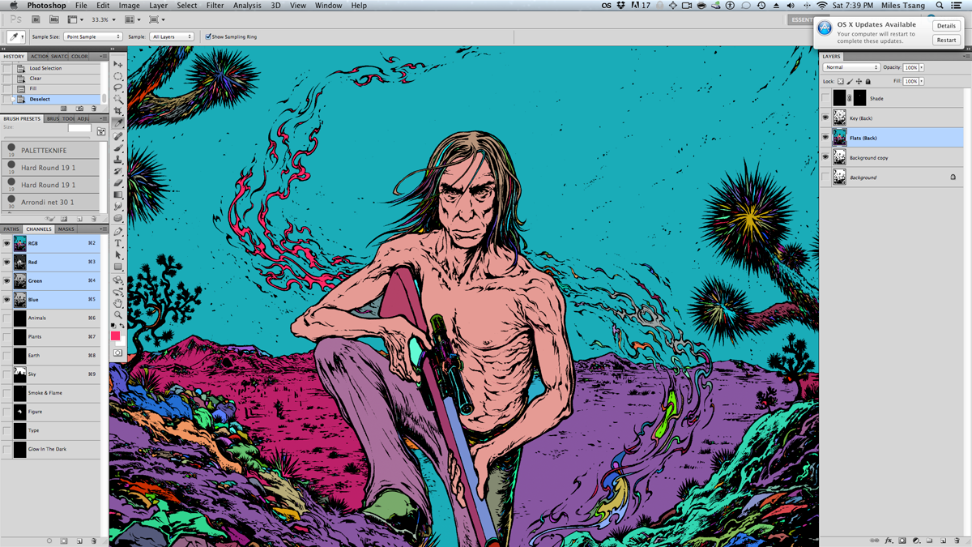
Task: Create new snapshot camera icon in History
Action: (79, 109)
